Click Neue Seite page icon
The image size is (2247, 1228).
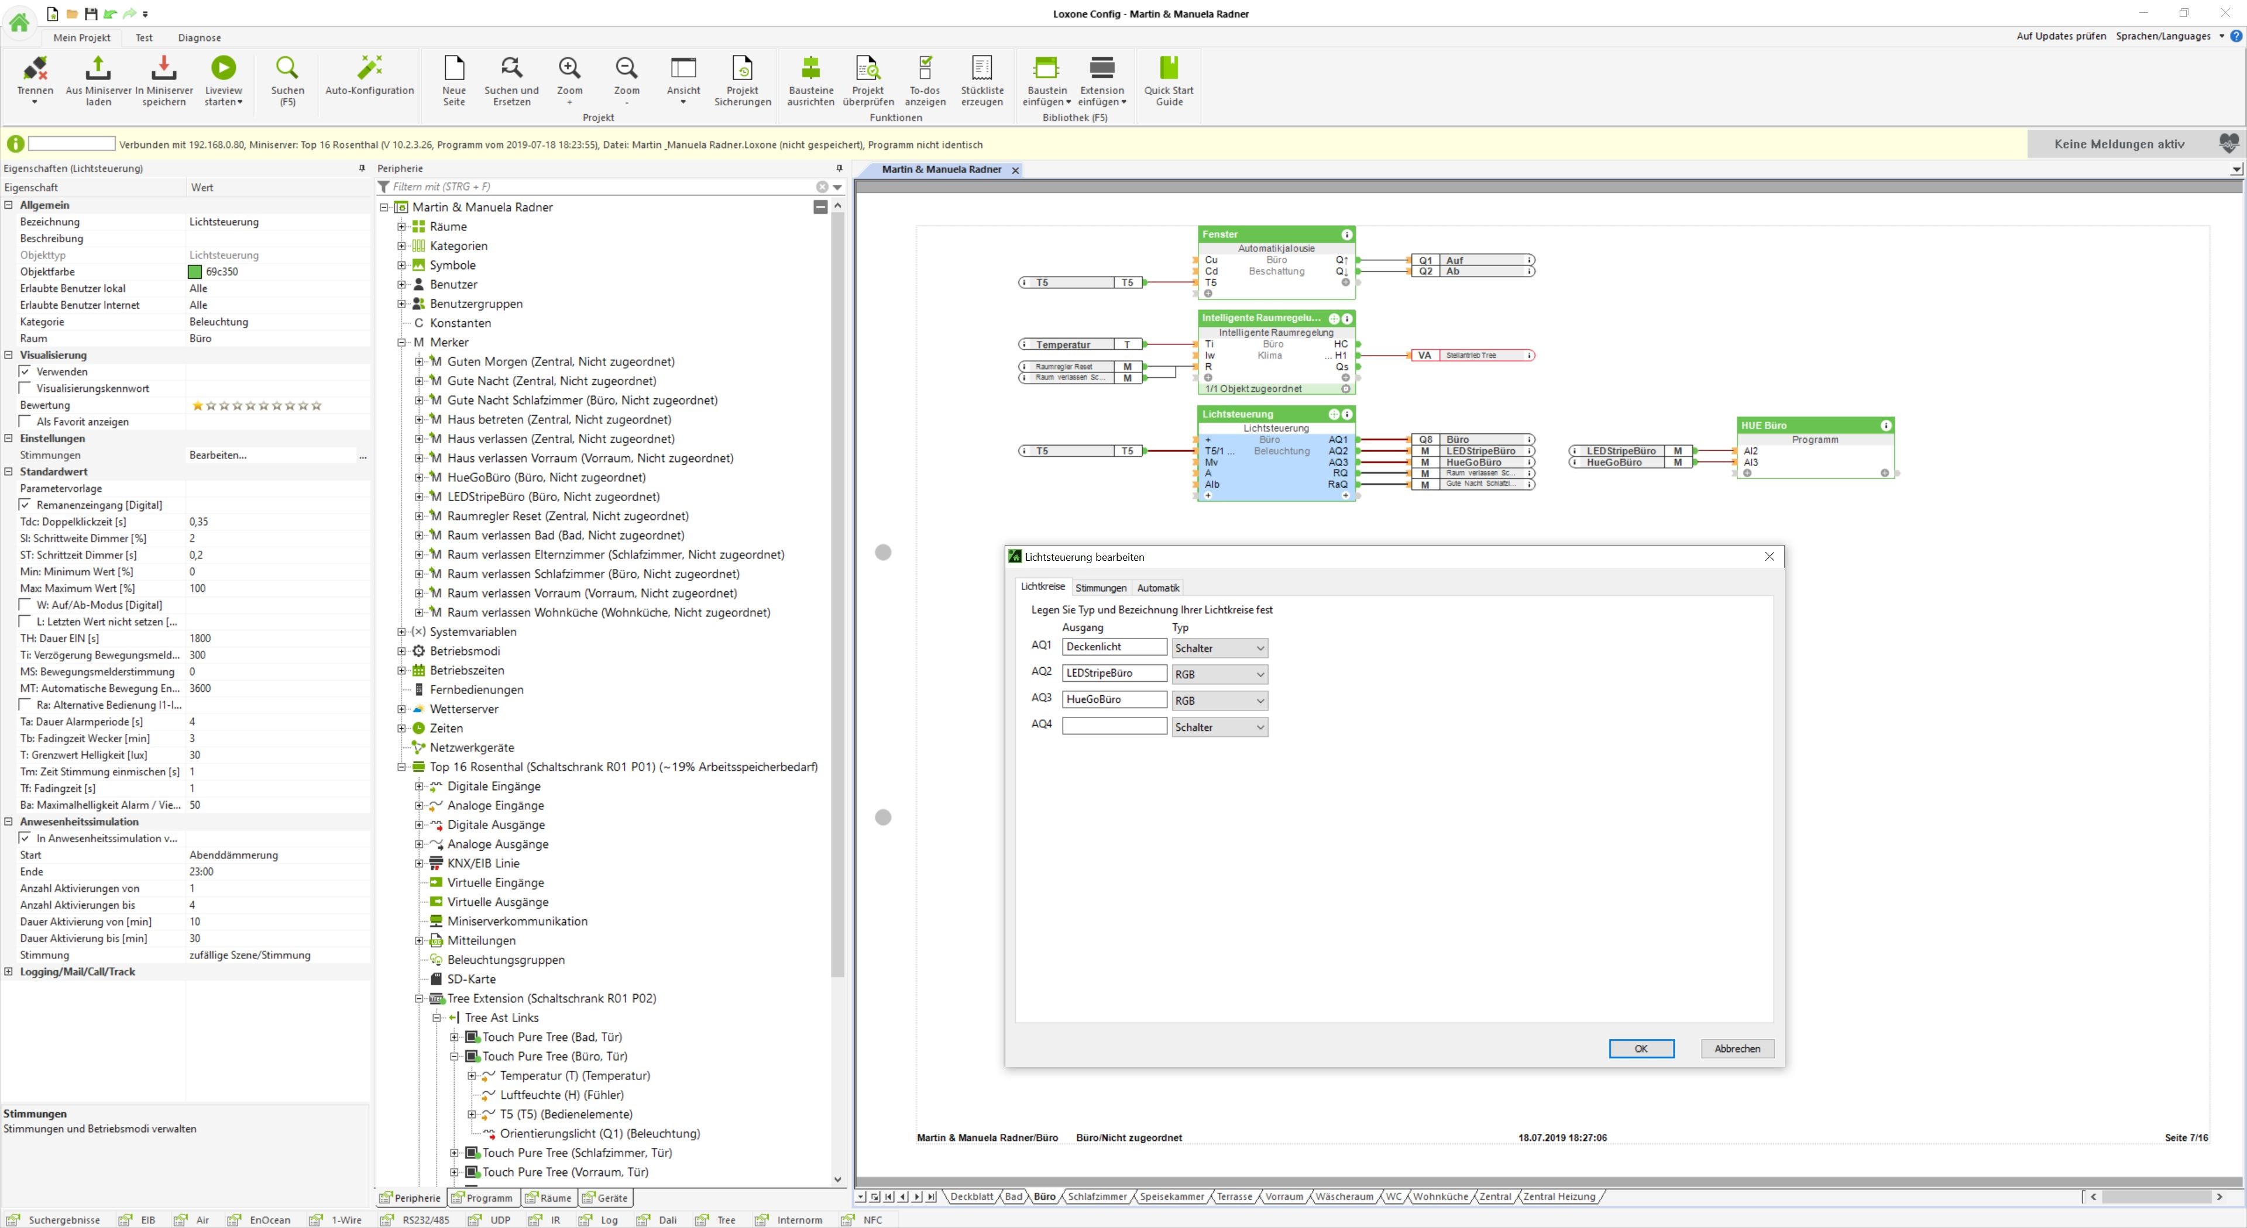[453, 68]
